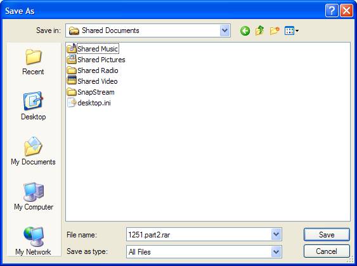357x266 pixels.
Task: Click into the File name text field
Action: (x=198, y=234)
